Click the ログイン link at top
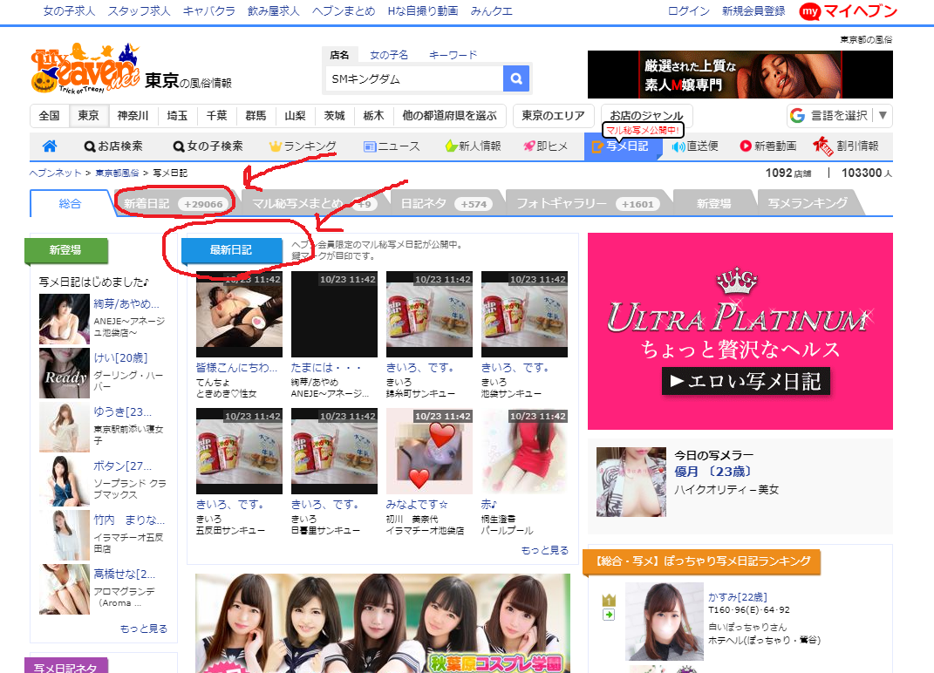934x673 pixels. (688, 11)
